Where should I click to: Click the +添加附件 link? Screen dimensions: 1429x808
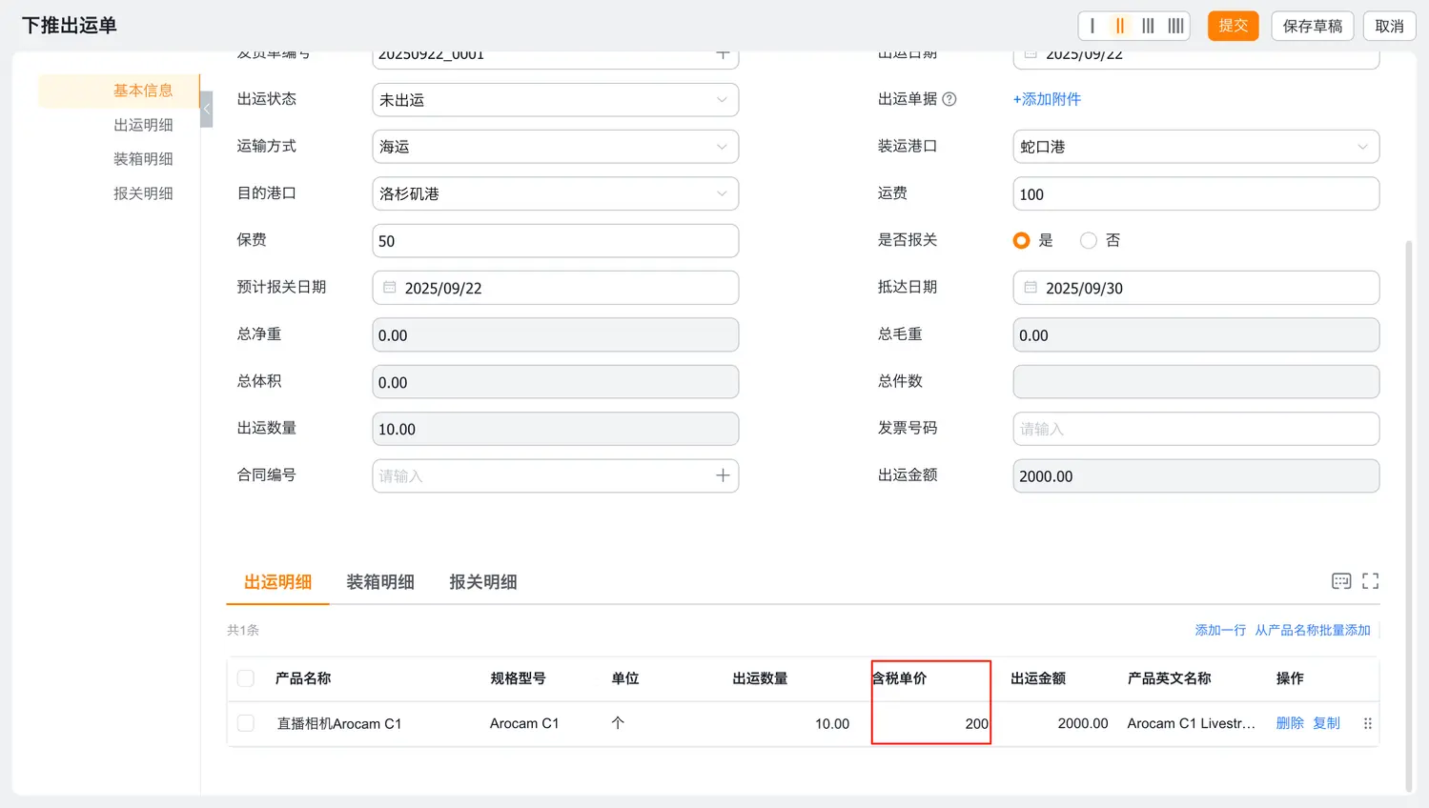click(x=1047, y=99)
